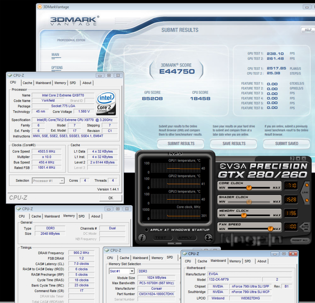Click the Part Number CM3X1024-1800C7DHX field
Screen dimensions: 315x303
(x=157, y=294)
